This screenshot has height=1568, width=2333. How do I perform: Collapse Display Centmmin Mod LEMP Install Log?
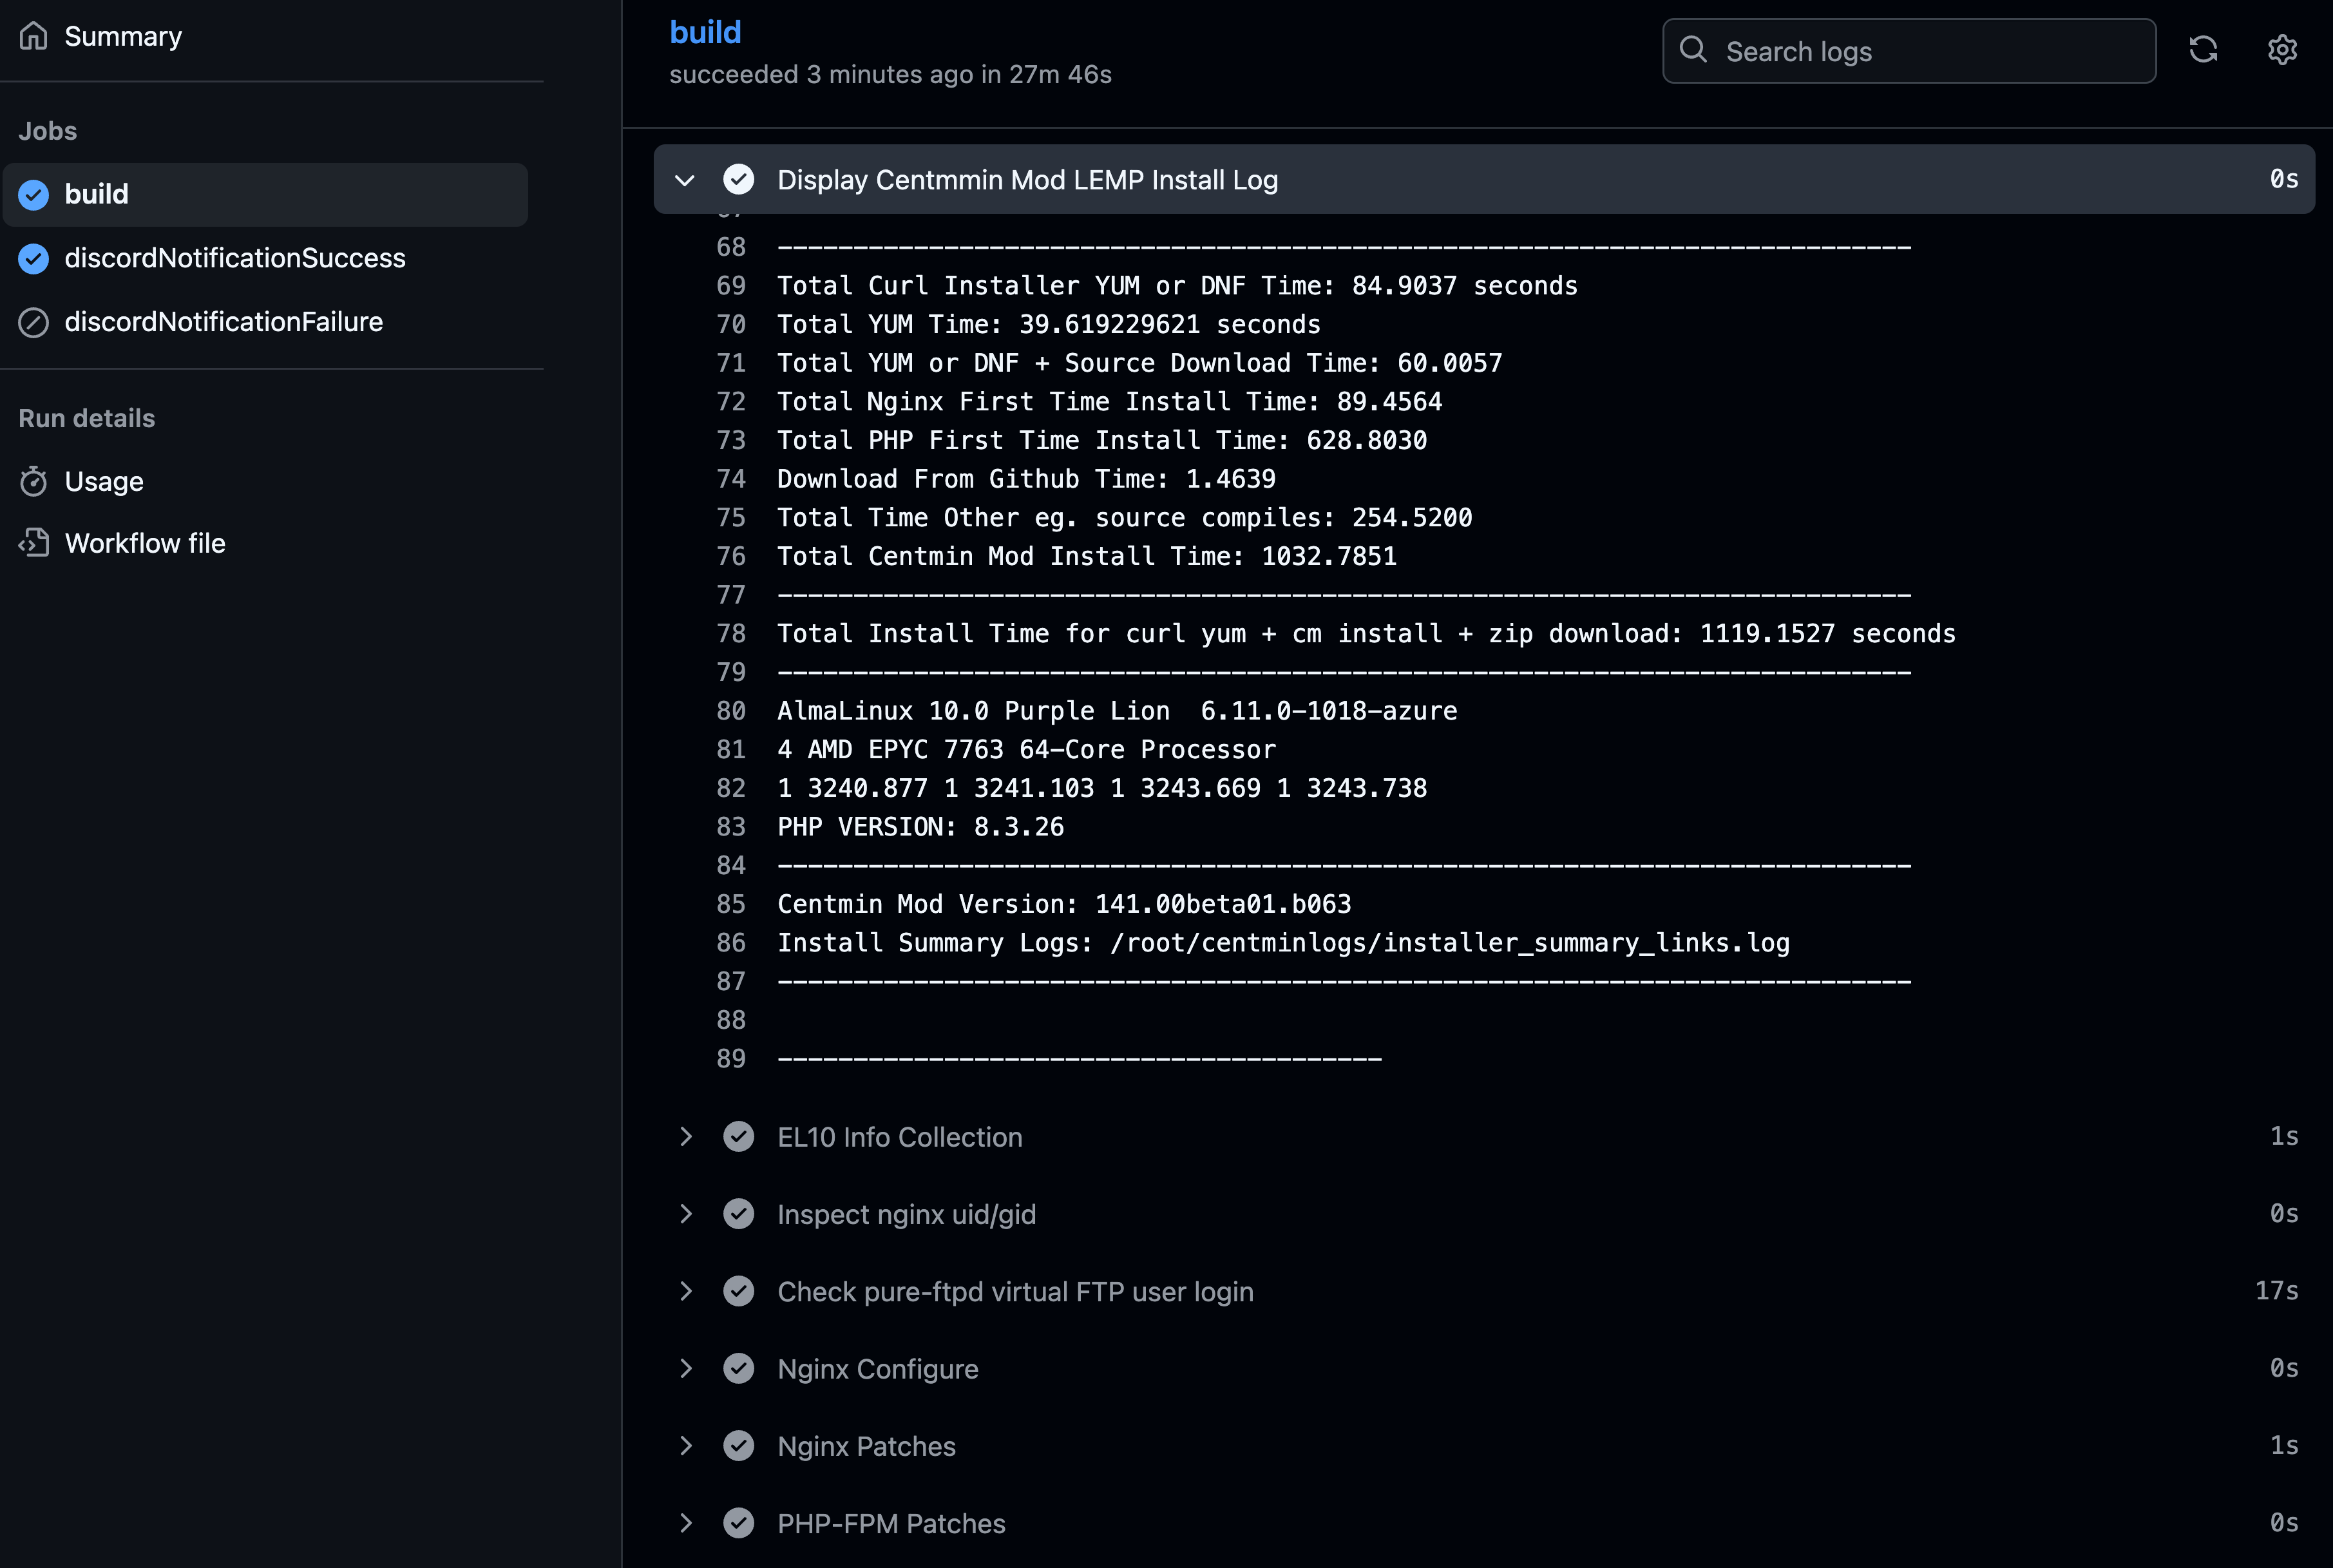685,180
